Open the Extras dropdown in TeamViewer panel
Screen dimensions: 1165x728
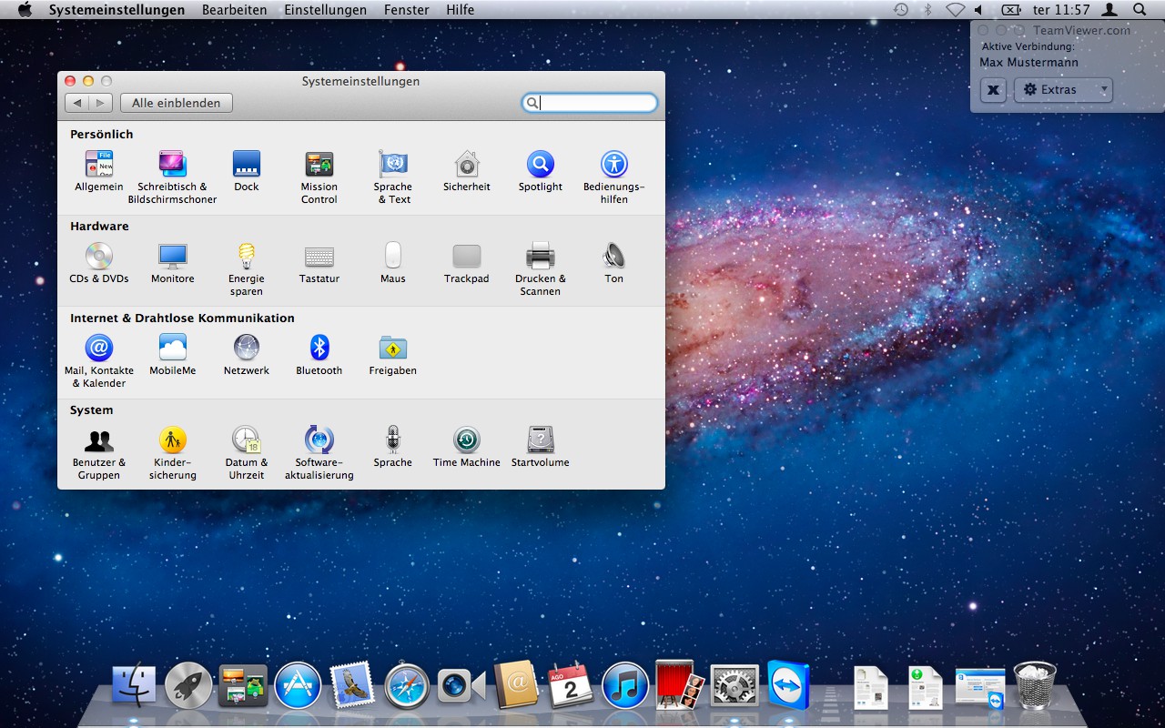pyautogui.click(x=1063, y=90)
